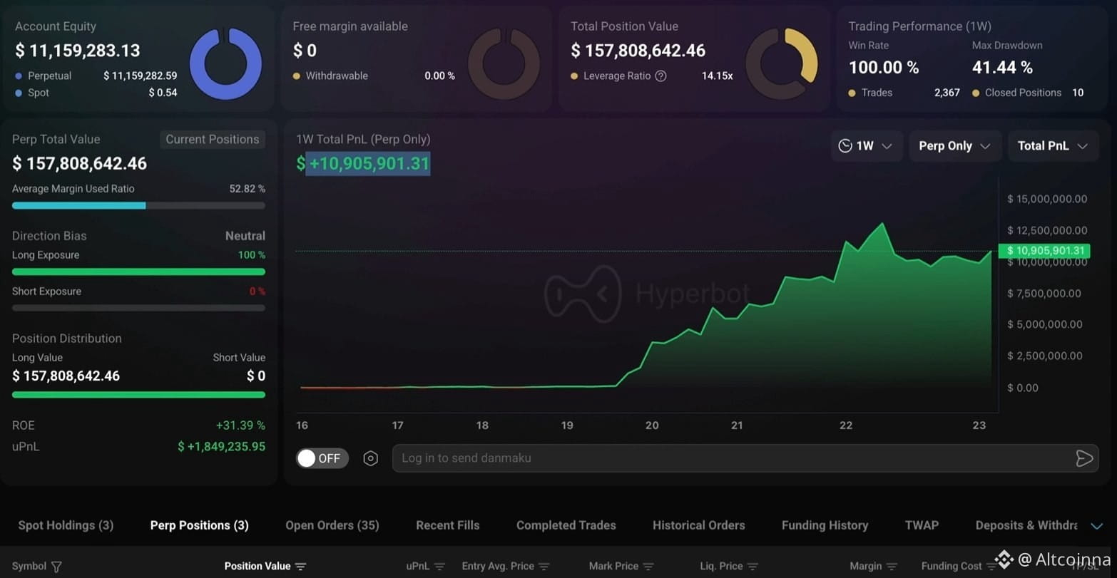Screen dimensions: 1117x578
Task: Sort by the Margin column icon
Action: [892, 567]
